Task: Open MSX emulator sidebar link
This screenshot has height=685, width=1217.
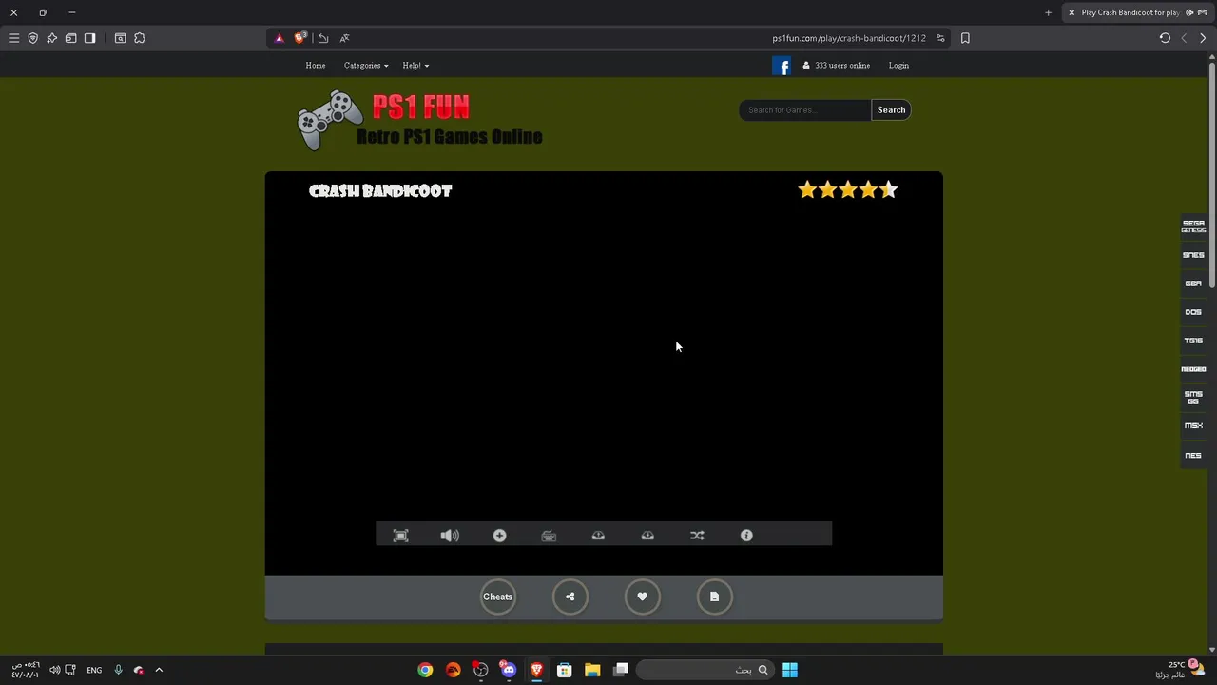Action: [x=1193, y=426]
